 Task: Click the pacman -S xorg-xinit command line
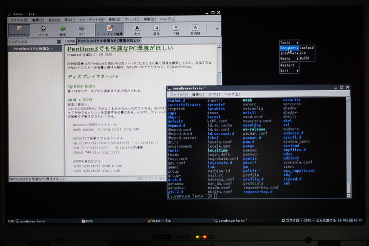coord(106,129)
